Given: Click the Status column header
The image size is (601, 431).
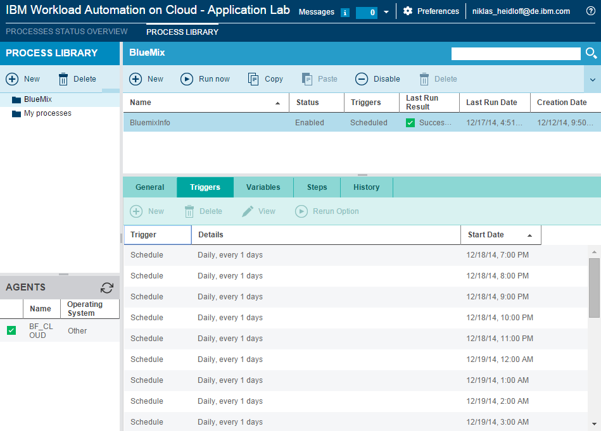Looking at the screenshot, I should coord(317,103).
